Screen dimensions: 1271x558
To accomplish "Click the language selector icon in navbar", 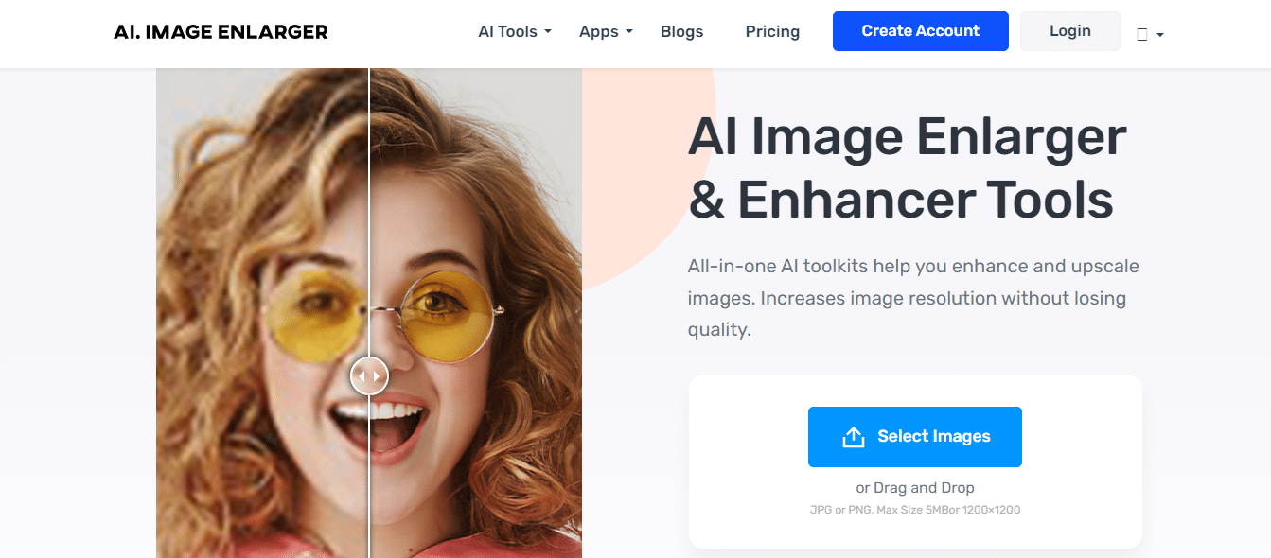I will coord(1142,34).
